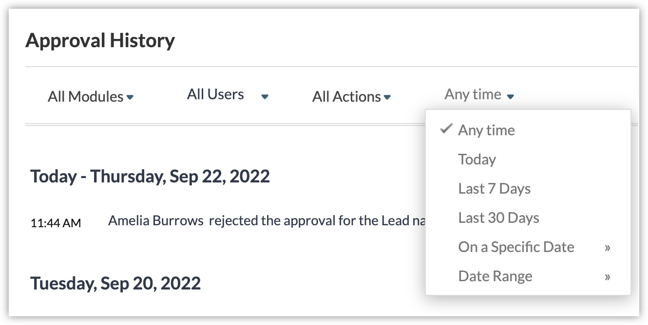Click the caret next to All Users
This screenshot has height=325, width=648.
click(265, 97)
